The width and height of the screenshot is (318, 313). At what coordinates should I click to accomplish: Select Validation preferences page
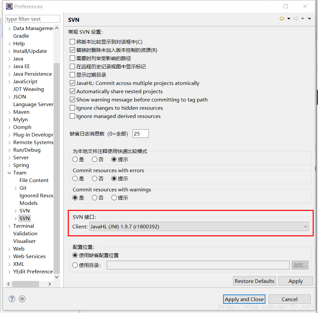coord(25,234)
